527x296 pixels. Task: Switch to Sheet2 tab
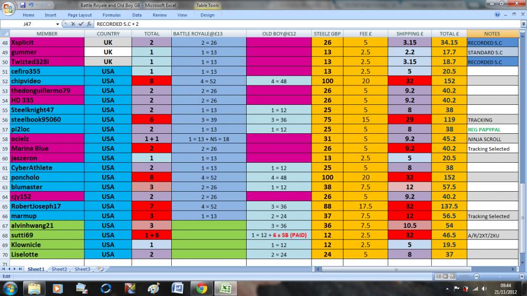click(59, 269)
